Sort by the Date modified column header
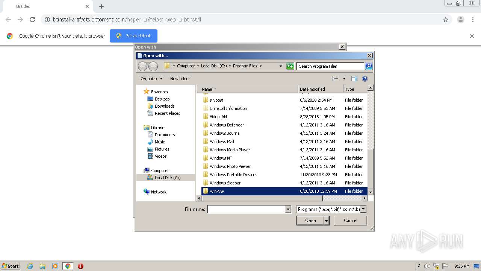481x271 pixels. pyautogui.click(x=321, y=89)
